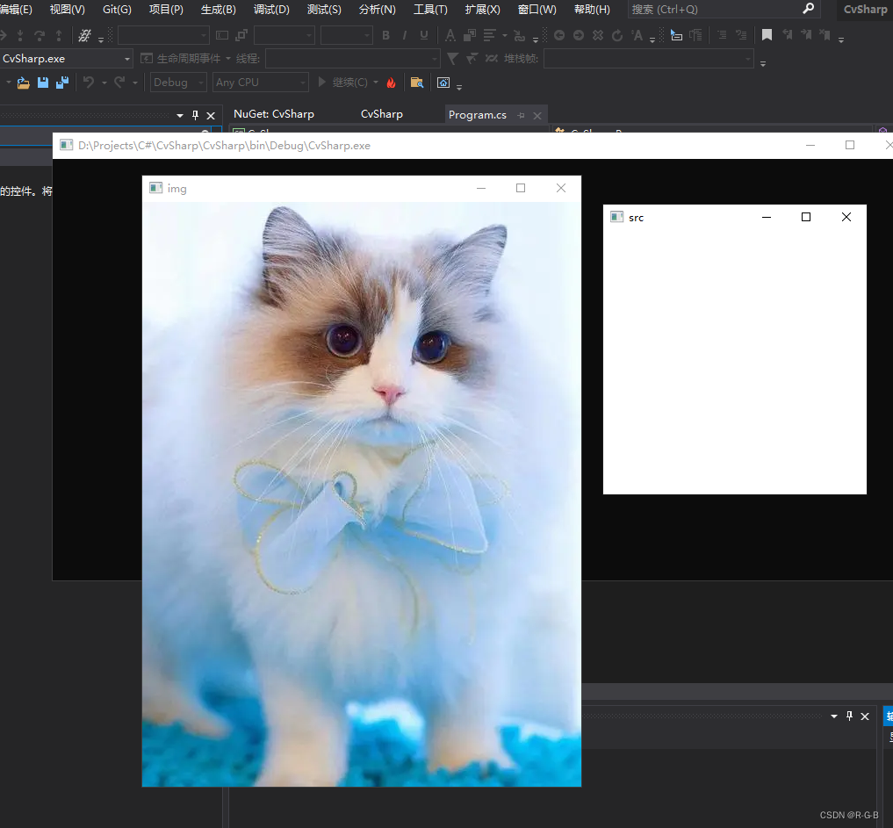Screen dimensions: 893x828
Task: Toggle the bookmark icon
Action: 767,35
